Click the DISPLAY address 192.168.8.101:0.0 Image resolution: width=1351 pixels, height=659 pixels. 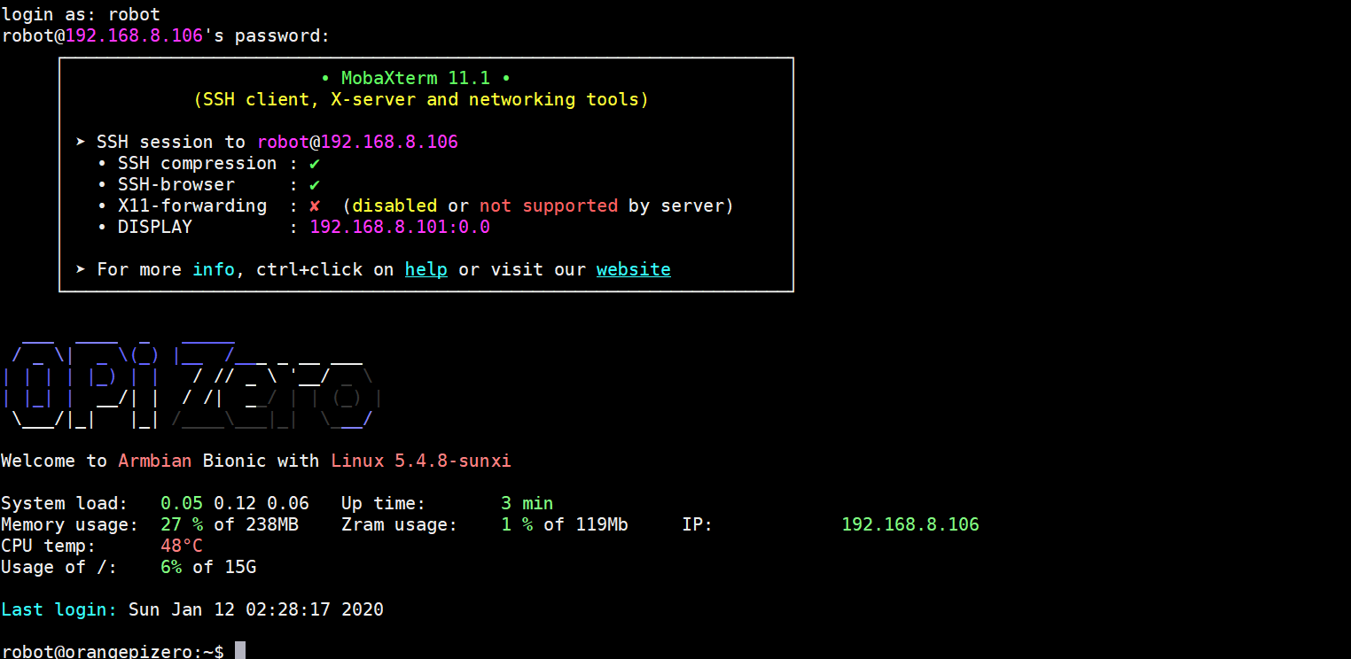pos(399,228)
